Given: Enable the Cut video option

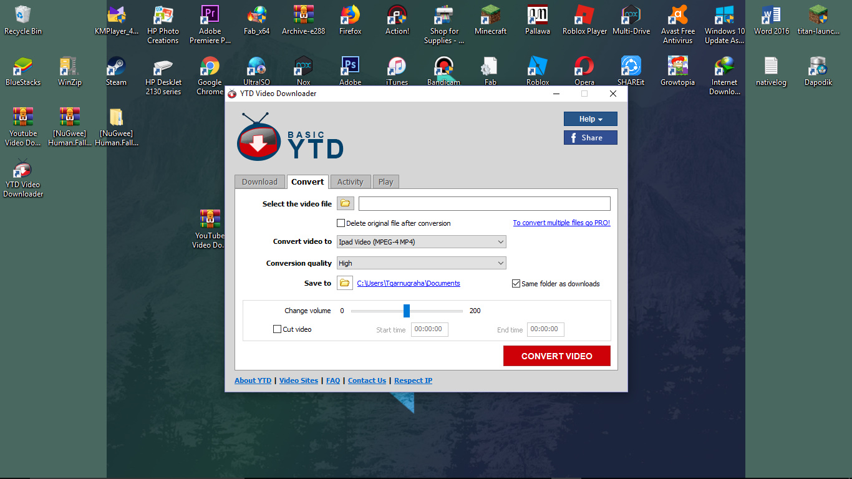Looking at the screenshot, I should 277,329.
